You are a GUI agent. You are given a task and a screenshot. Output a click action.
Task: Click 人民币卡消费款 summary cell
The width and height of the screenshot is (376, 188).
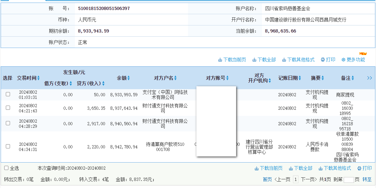pos(317,147)
